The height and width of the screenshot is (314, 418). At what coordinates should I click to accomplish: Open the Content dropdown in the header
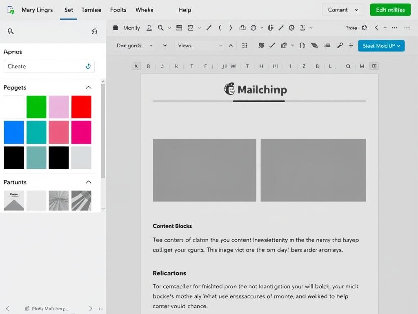pyautogui.click(x=343, y=9)
